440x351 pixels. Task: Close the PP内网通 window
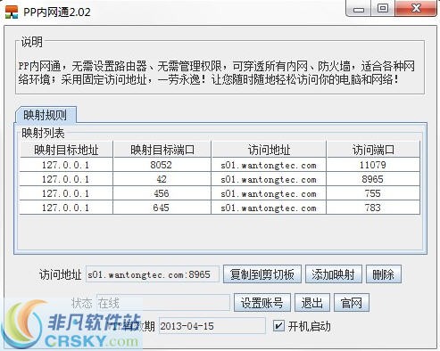coord(416,8)
